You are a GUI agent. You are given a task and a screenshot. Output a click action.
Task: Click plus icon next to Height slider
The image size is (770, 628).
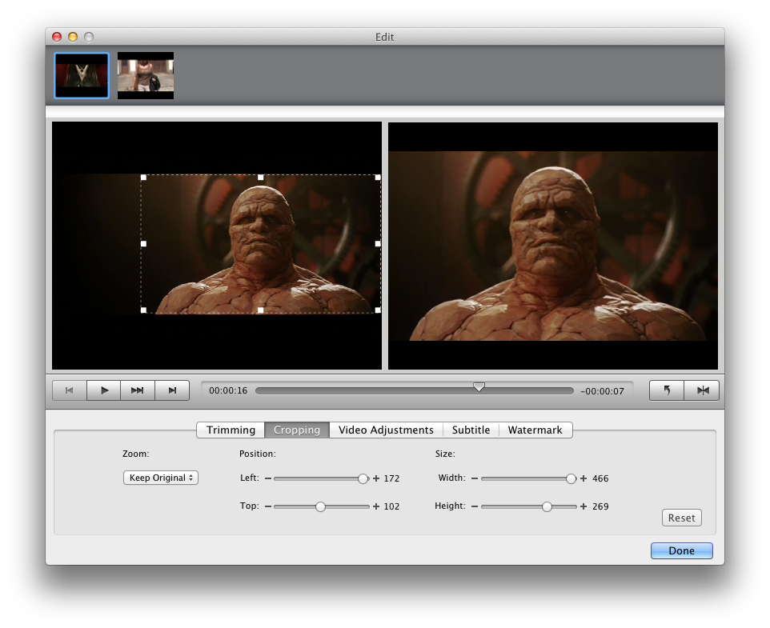tap(584, 506)
